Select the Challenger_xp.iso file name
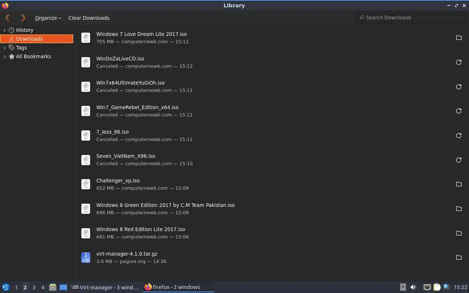 (x=118, y=181)
